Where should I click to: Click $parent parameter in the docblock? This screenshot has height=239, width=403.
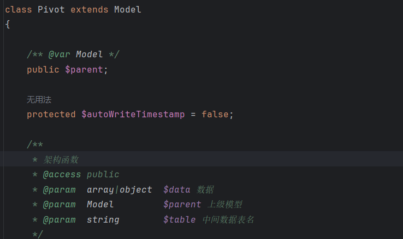(182, 205)
